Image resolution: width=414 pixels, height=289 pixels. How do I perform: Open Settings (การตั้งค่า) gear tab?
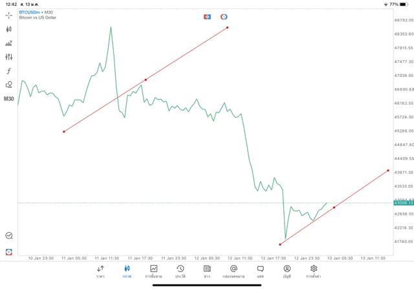[314, 271]
